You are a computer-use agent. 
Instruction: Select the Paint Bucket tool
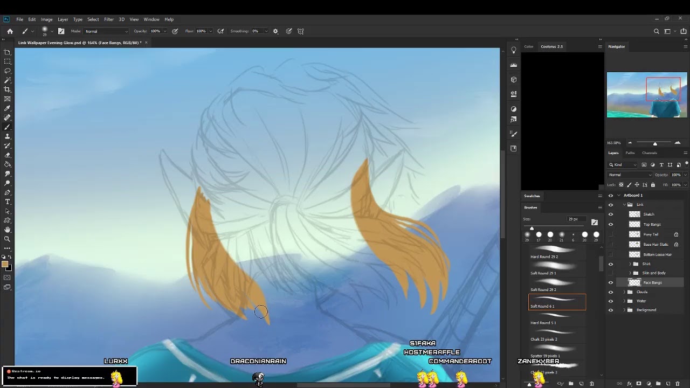(8, 164)
